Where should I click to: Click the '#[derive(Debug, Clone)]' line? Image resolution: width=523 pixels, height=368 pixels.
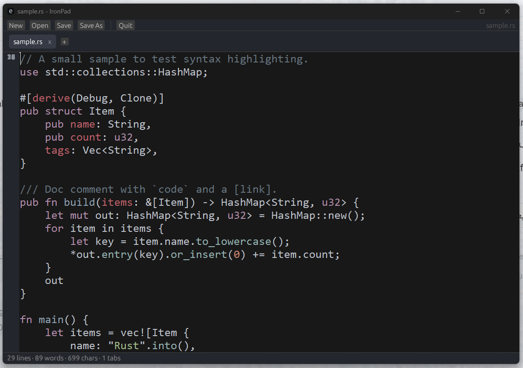pos(92,98)
